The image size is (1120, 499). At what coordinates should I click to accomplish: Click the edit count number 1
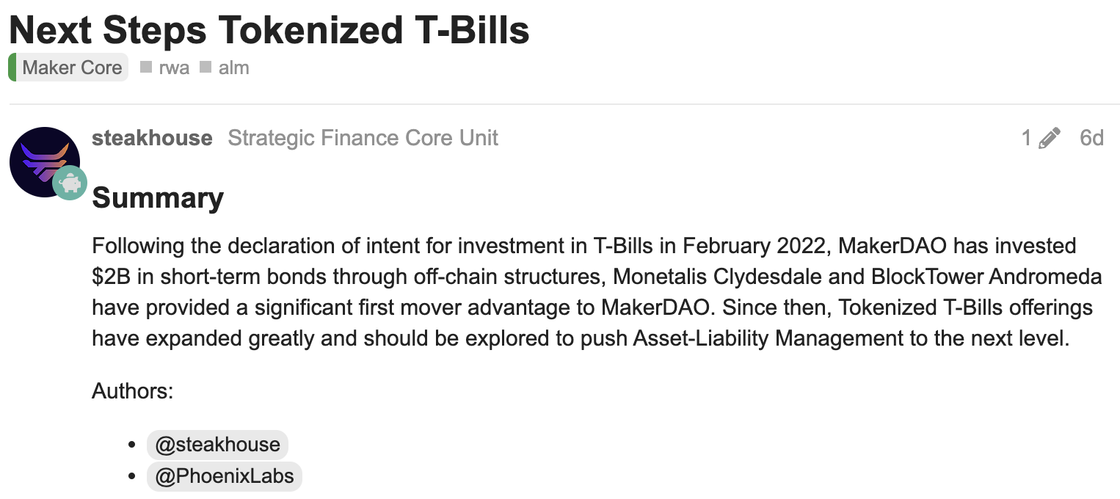[1026, 138]
